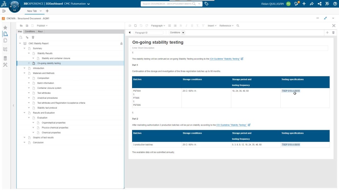Open the tools and apps icon in top bar
339x191 pixels.
click(x=327, y=4)
